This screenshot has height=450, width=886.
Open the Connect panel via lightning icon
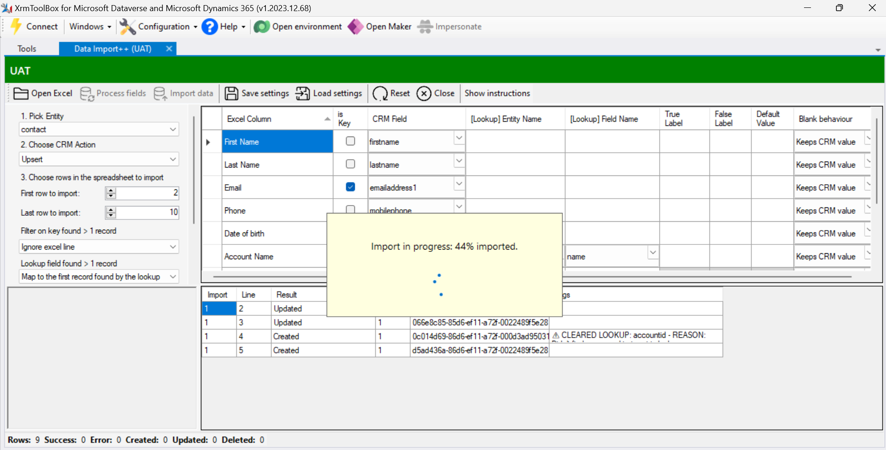click(16, 26)
